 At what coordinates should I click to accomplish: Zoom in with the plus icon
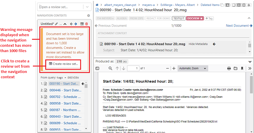pyautogui.click(x=174, y=68)
